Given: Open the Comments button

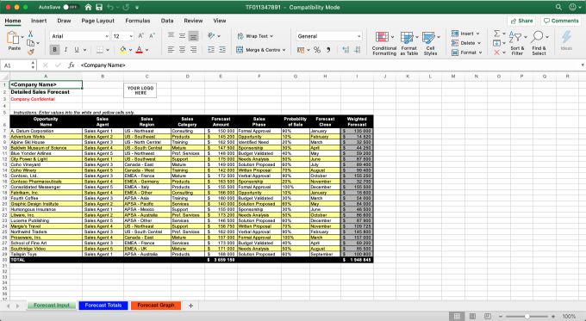Looking at the screenshot, I should [x=561, y=21].
